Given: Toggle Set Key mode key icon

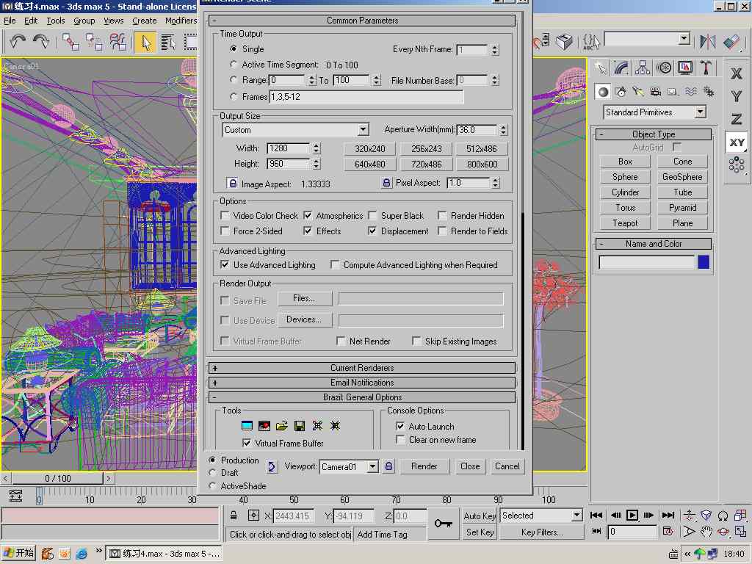Looking at the screenshot, I should tap(443, 523).
